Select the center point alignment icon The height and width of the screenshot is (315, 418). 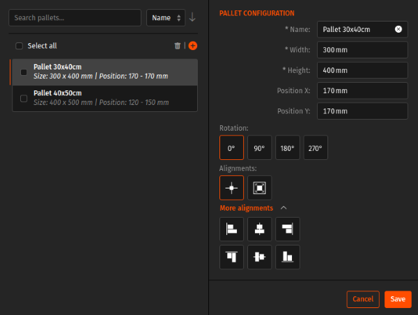(x=231, y=188)
